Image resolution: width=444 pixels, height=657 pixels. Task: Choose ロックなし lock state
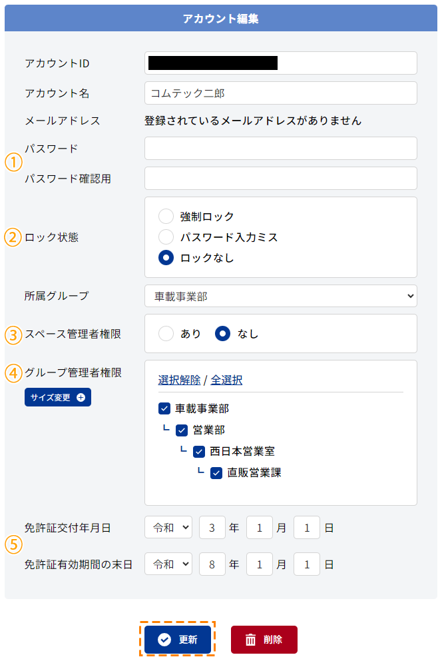point(166,258)
